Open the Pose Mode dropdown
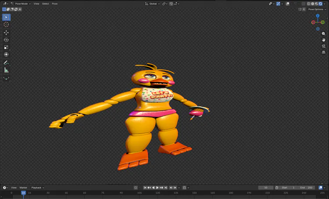The image size is (329, 199). (21, 4)
